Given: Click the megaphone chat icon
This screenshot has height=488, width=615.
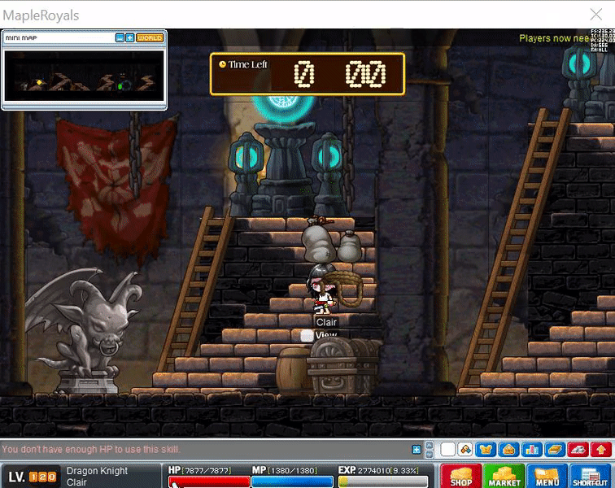Looking at the screenshot, I should (465, 450).
